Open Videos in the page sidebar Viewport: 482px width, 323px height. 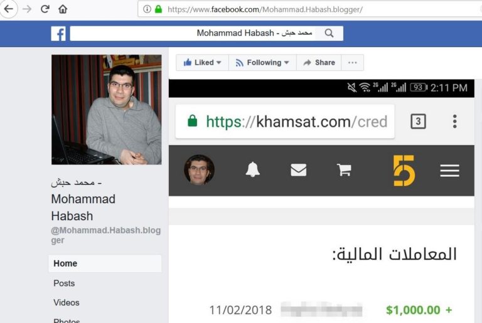tap(67, 302)
